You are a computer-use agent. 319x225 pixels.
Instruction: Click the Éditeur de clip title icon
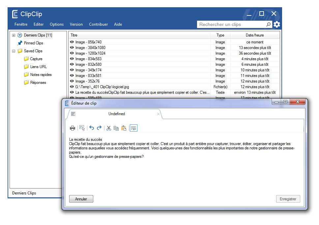click(67, 103)
